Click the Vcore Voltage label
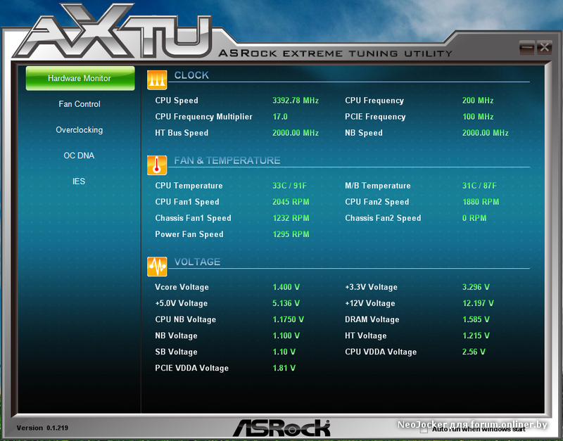This screenshot has width=563, height=441. click(182, 287)
